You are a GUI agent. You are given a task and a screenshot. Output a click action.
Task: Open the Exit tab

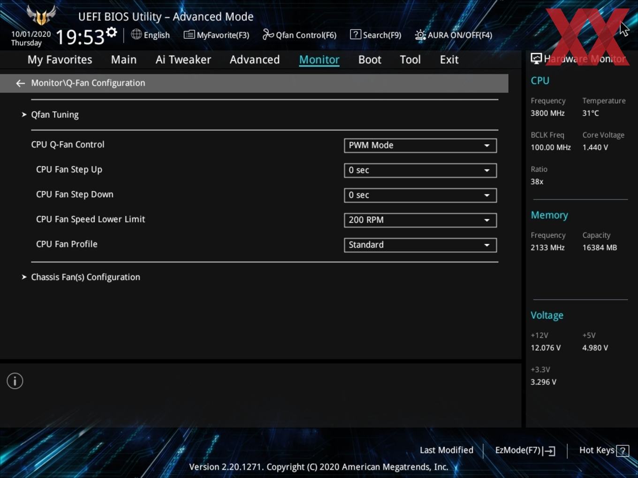pos(449,60)
